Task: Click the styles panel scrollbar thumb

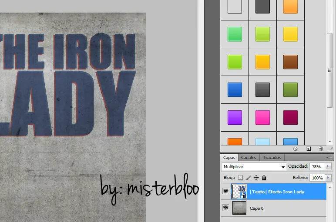Action: [329, 70]
